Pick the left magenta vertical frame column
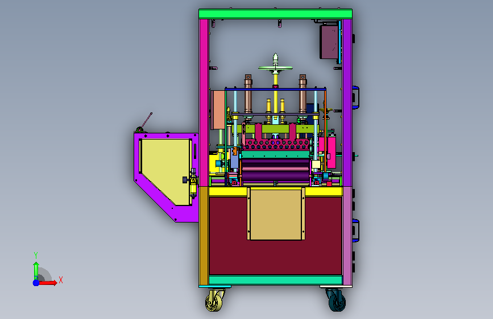493x319 pixels. click(204, 102)
